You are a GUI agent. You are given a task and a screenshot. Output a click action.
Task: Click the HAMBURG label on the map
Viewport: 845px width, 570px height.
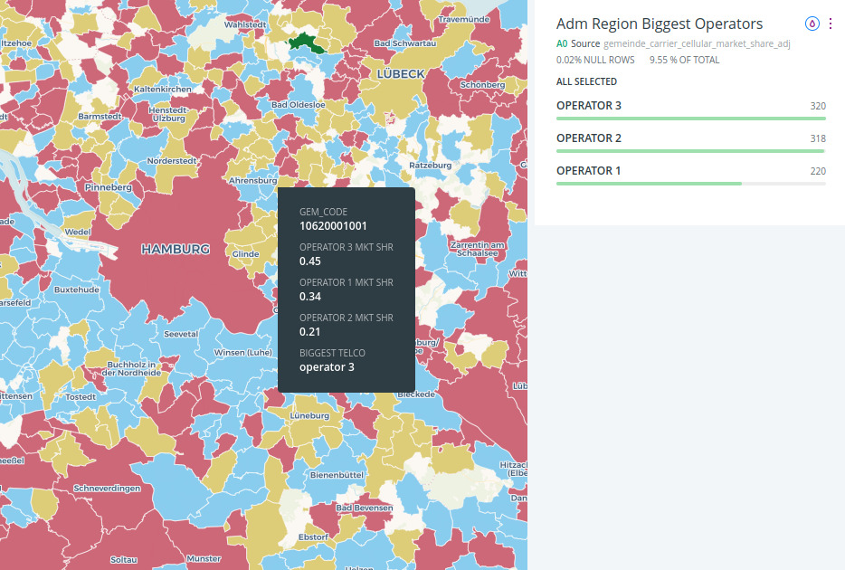coord(176,249)
